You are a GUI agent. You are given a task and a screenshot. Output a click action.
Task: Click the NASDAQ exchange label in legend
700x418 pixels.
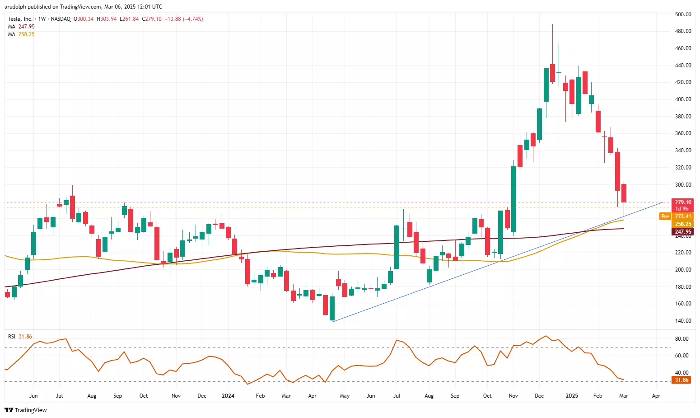[x=61, y=19]
